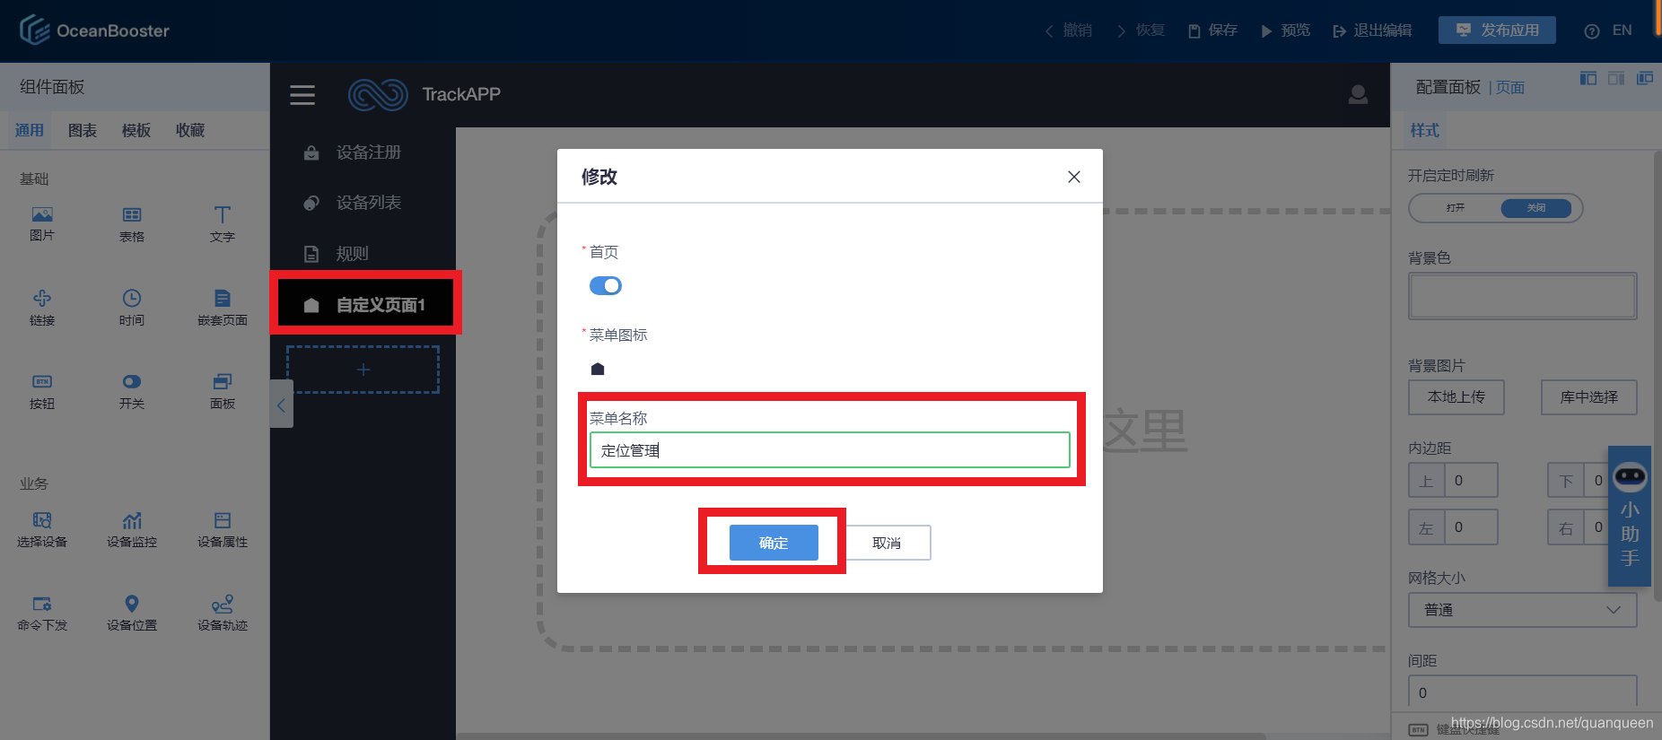1662x740 pixels.
Task: Click the 上 padding input
Action: point(1470,481)
